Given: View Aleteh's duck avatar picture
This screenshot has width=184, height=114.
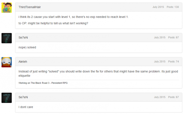Looking at the screenshot, I should click(x=7, y=62).
